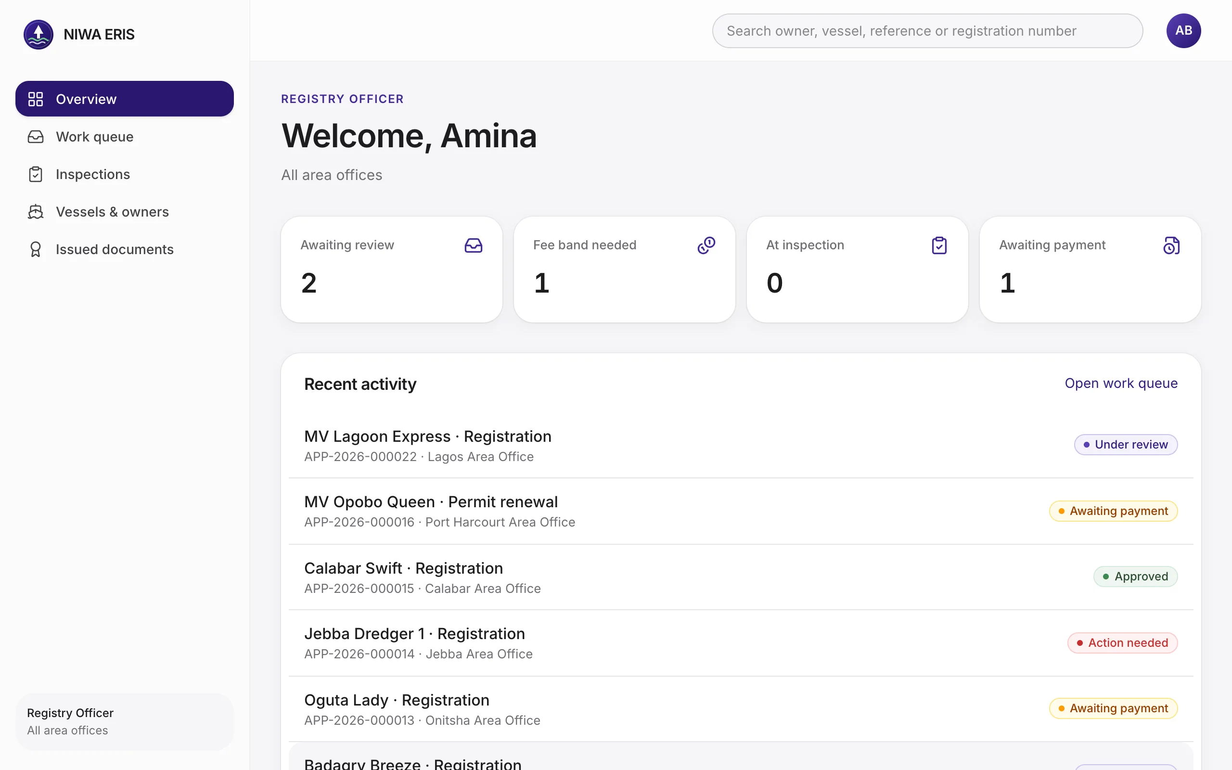The image size is (1232, 770).
Task: Click the Approved status badge
Action: coord(1135,577)
